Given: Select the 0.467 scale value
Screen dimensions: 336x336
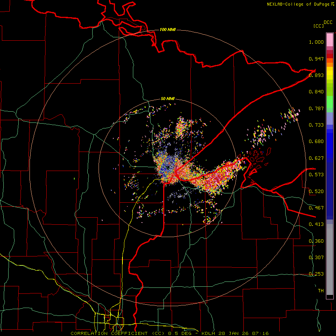Looking at the screenshot, I should pos(316,208).
